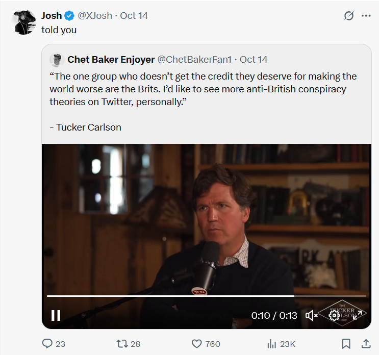Click the blue verified badge next to Josh

click(69, 16)
